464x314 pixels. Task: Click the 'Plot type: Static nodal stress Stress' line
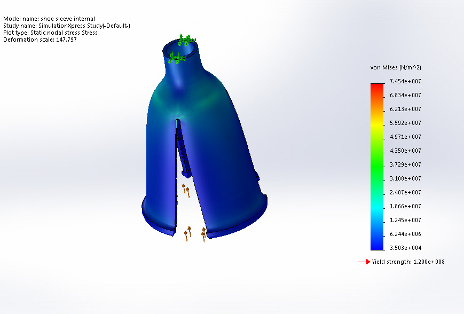[50, 33]
